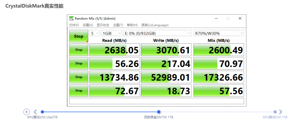
Task: Click the slideshow play button
Action: coord(26,112)
